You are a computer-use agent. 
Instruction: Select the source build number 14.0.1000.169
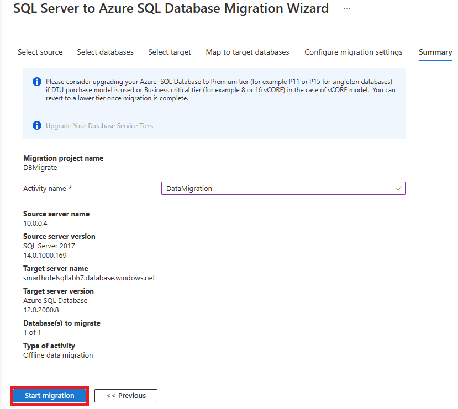point(45,256)
